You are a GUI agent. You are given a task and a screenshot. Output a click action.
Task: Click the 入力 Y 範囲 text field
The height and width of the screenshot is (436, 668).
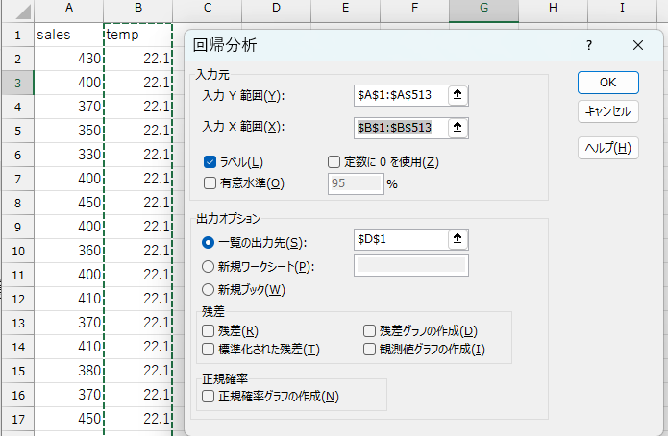(x=400, y=95)
